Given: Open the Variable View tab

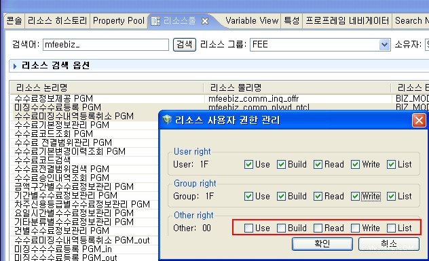Looking at the screenshot, I should [252, 21].
